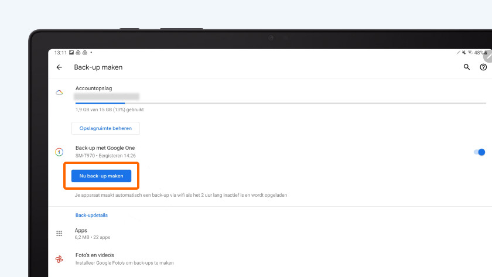Click the automatic backup via wifi description

(x=181, y=195)
